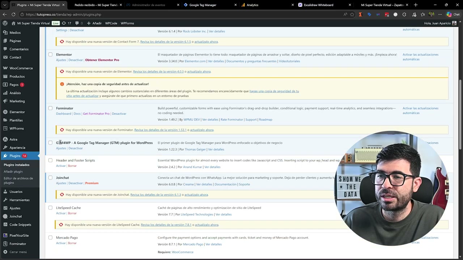Screen dimensions: 463x260
Task: Select the Forminator plugin checkbox
Action: click(x=50, y=108)
